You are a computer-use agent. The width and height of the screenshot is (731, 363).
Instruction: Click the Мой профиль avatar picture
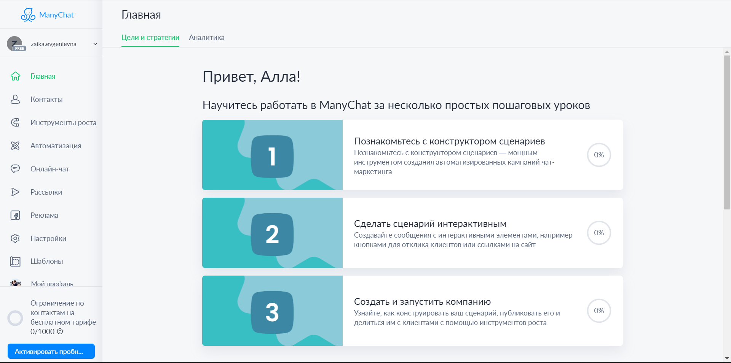[16, 283]
